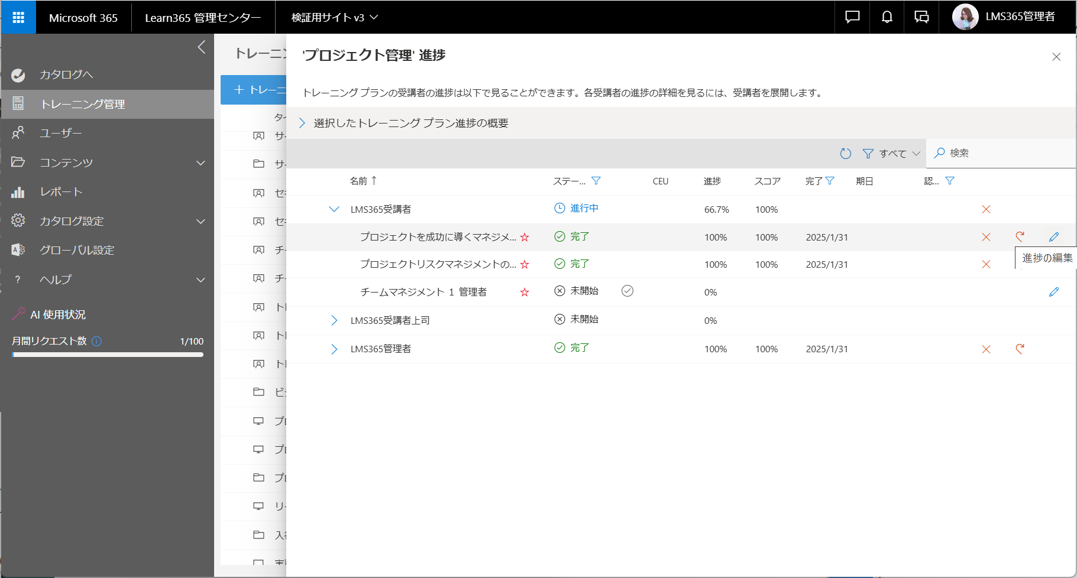The width and height of the screenshot is (1077, 578).
Task: Click 66.7% progress value of LMS365受講者
Action: 717,209
